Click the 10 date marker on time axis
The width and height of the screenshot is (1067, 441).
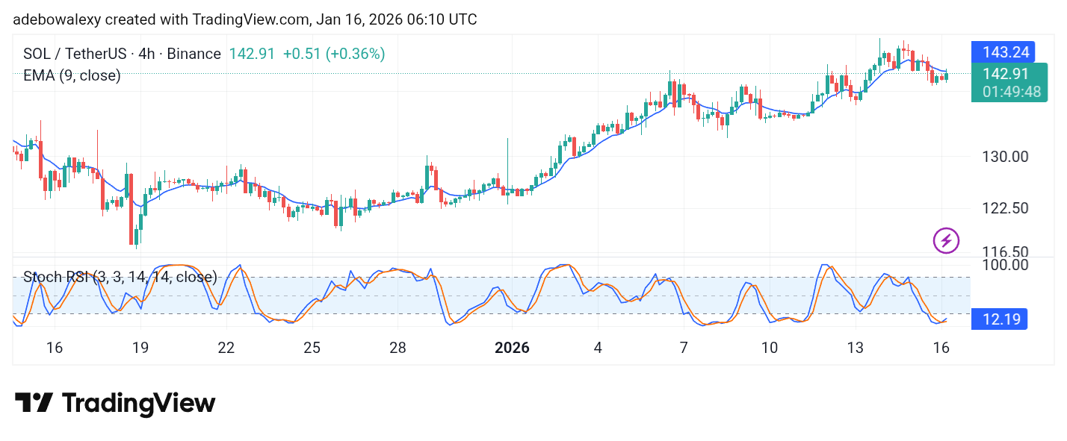tap(770, 348)
